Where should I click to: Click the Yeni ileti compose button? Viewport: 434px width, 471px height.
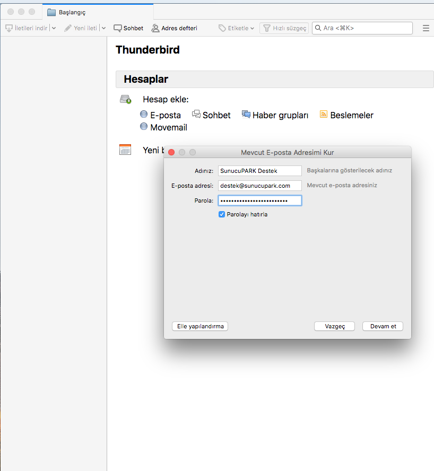(81, 28)
